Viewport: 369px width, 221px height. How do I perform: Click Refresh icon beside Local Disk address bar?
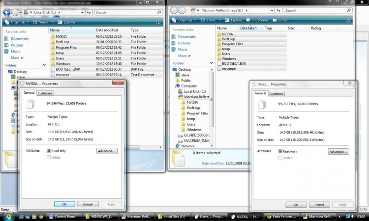pos(89,12)
